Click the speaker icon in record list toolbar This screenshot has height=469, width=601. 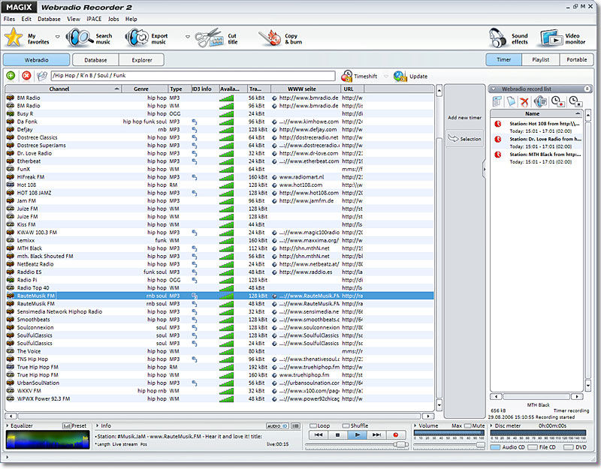(x=540, y=101)
